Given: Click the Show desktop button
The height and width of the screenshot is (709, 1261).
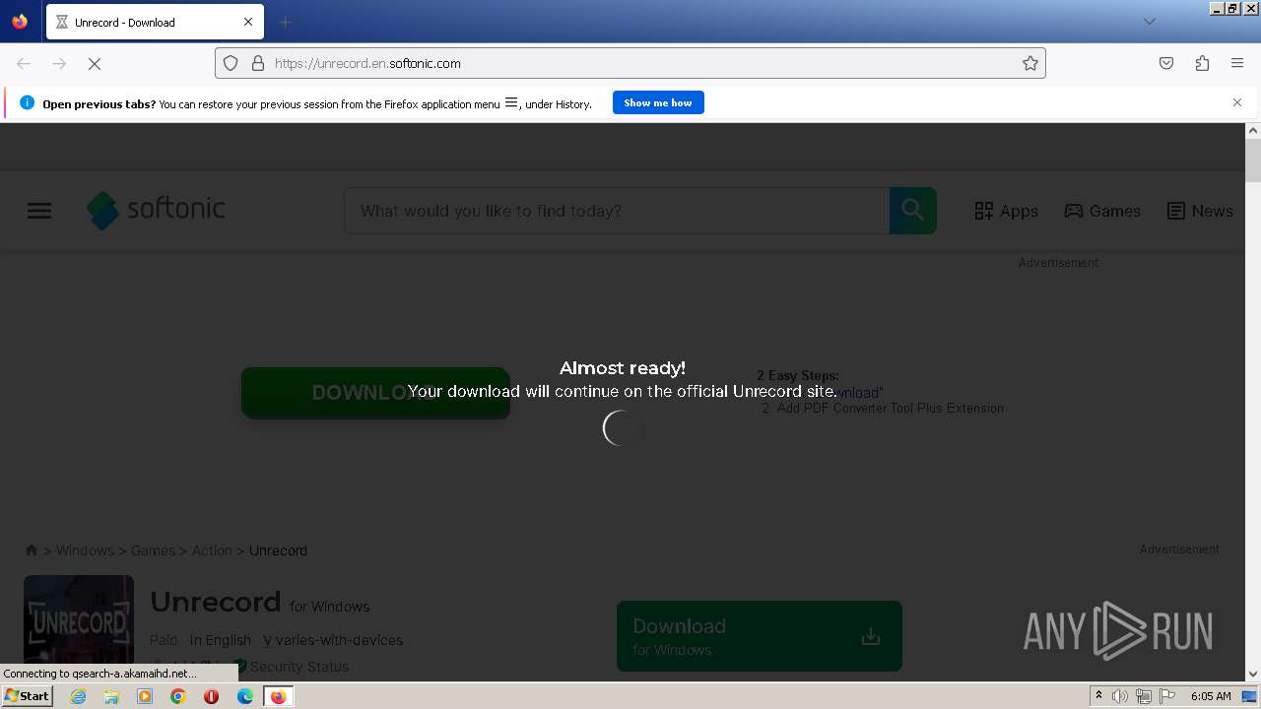Looking at the screenshot, I should pos(1250,696).
